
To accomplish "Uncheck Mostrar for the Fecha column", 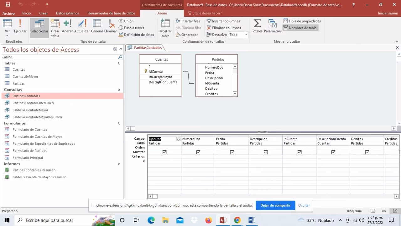I will 232,152.
